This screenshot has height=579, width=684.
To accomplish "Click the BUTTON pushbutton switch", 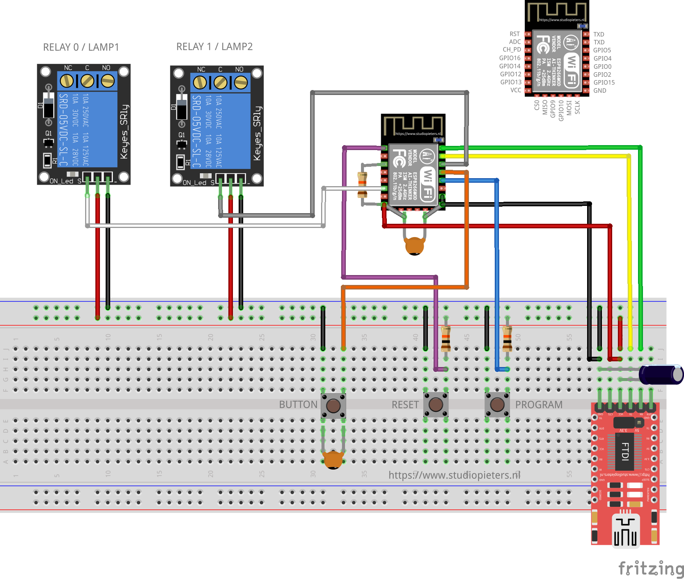I will click(333, 405).
